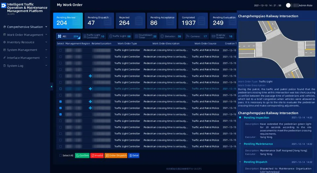Expand Inventory Resource chevron
The height and width of the screenshot is (173, 317).
[x=46, y=42]
